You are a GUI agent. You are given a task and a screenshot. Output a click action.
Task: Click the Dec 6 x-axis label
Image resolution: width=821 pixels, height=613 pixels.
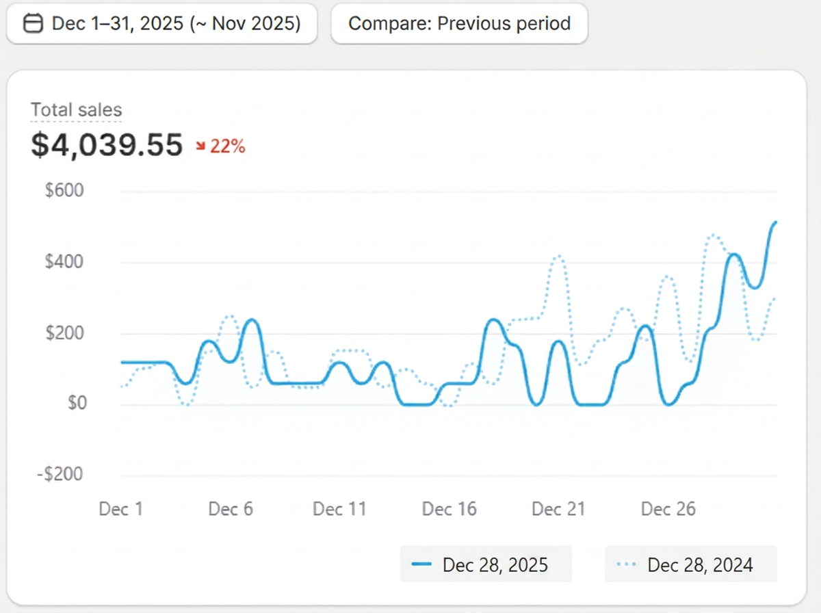[x=231, y=509]
